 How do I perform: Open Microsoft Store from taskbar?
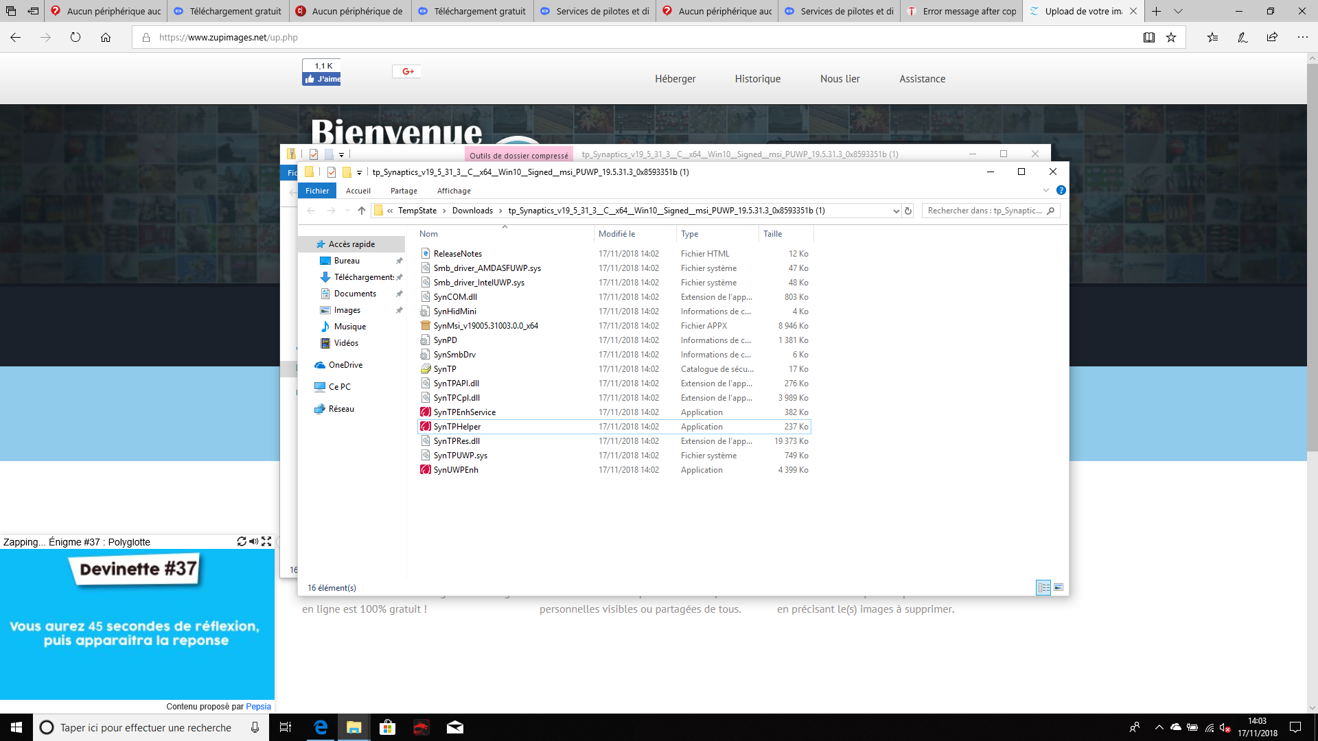point(387,727)
